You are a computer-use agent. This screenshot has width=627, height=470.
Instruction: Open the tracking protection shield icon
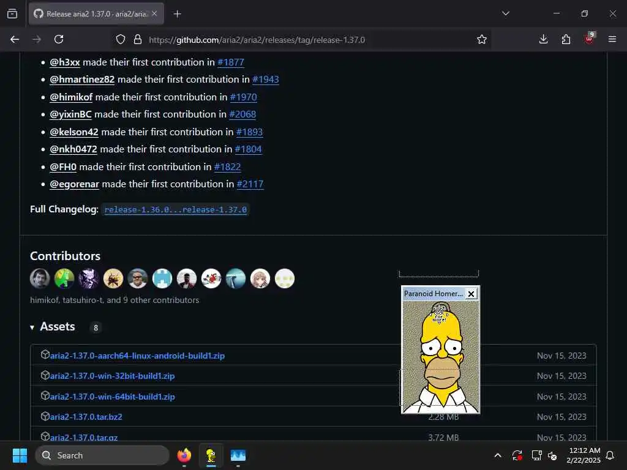pyautogui.click(x=121, y=40)
